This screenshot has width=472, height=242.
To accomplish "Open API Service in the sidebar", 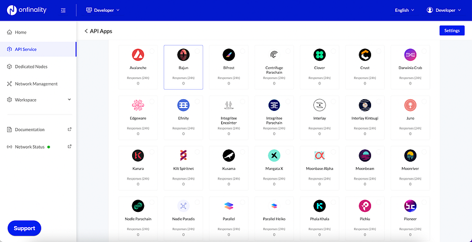I will tap(38, 50).
